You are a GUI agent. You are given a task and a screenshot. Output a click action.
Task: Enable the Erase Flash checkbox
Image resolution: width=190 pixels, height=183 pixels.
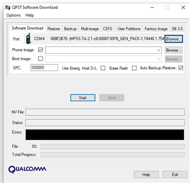[x=134, y=68]
